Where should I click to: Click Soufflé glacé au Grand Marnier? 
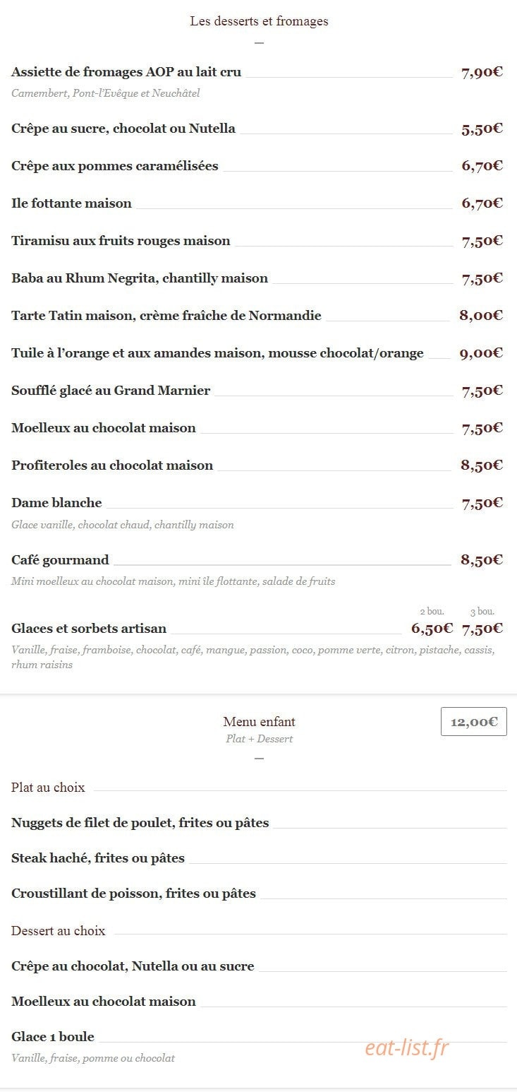(x=111, y=391)
